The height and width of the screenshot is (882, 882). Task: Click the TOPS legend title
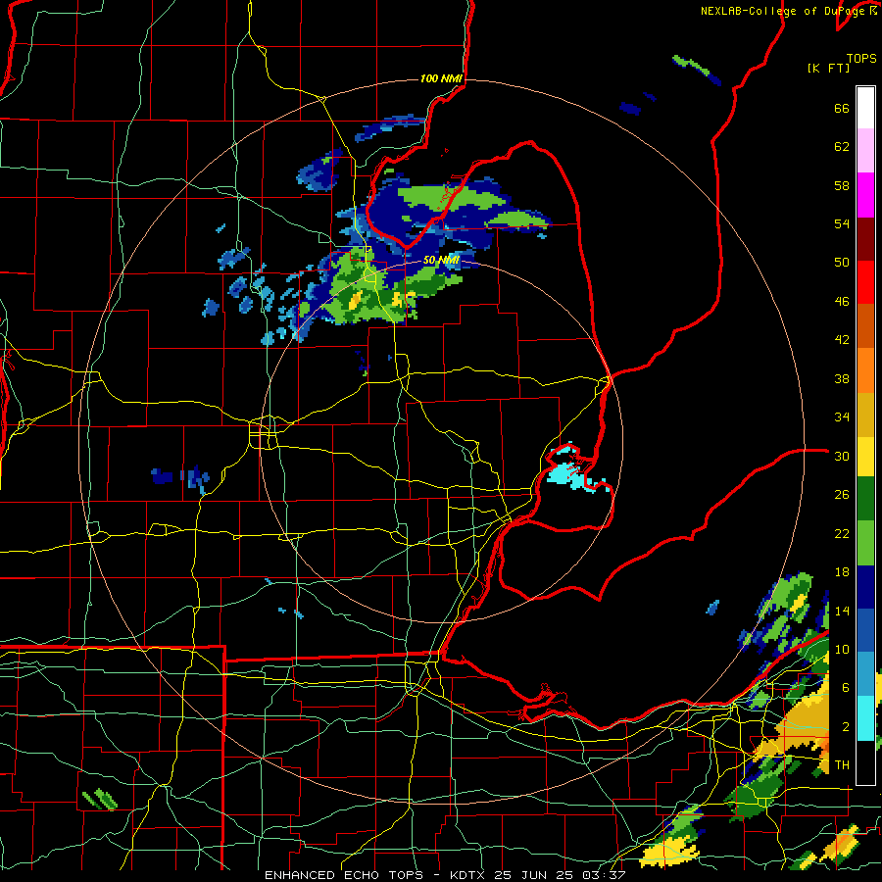pyautogui.click(x=861, y=58)
